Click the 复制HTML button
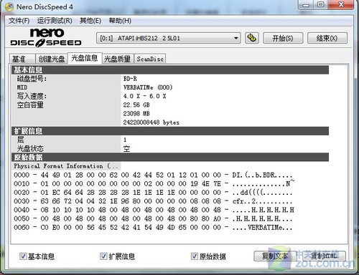The width and height of the screenshot is (359, 275). [324, 256]
